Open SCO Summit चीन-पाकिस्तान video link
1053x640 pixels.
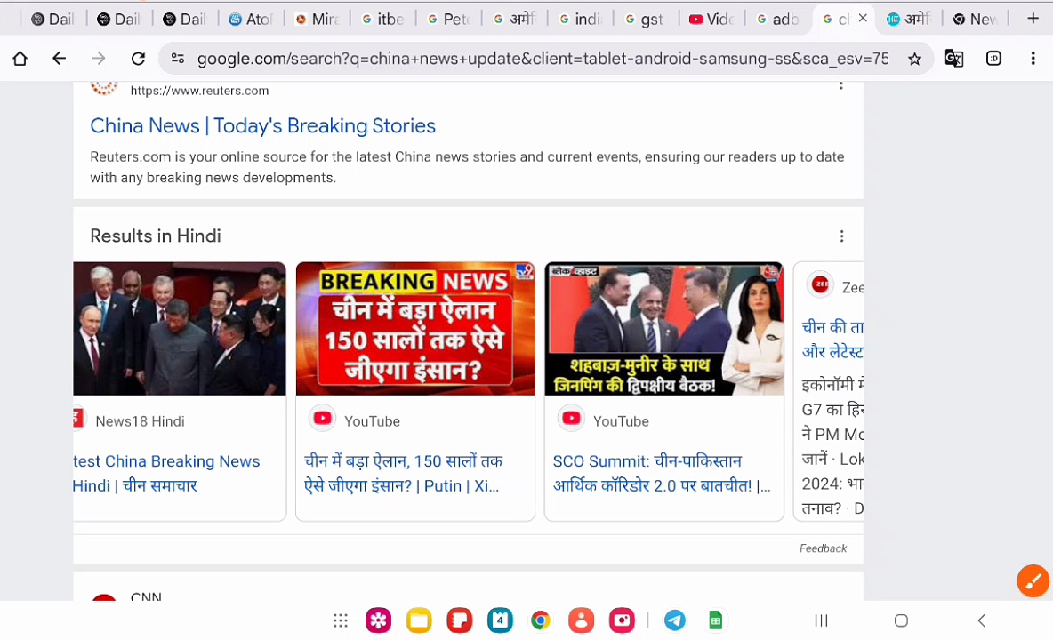pos(662,473)
